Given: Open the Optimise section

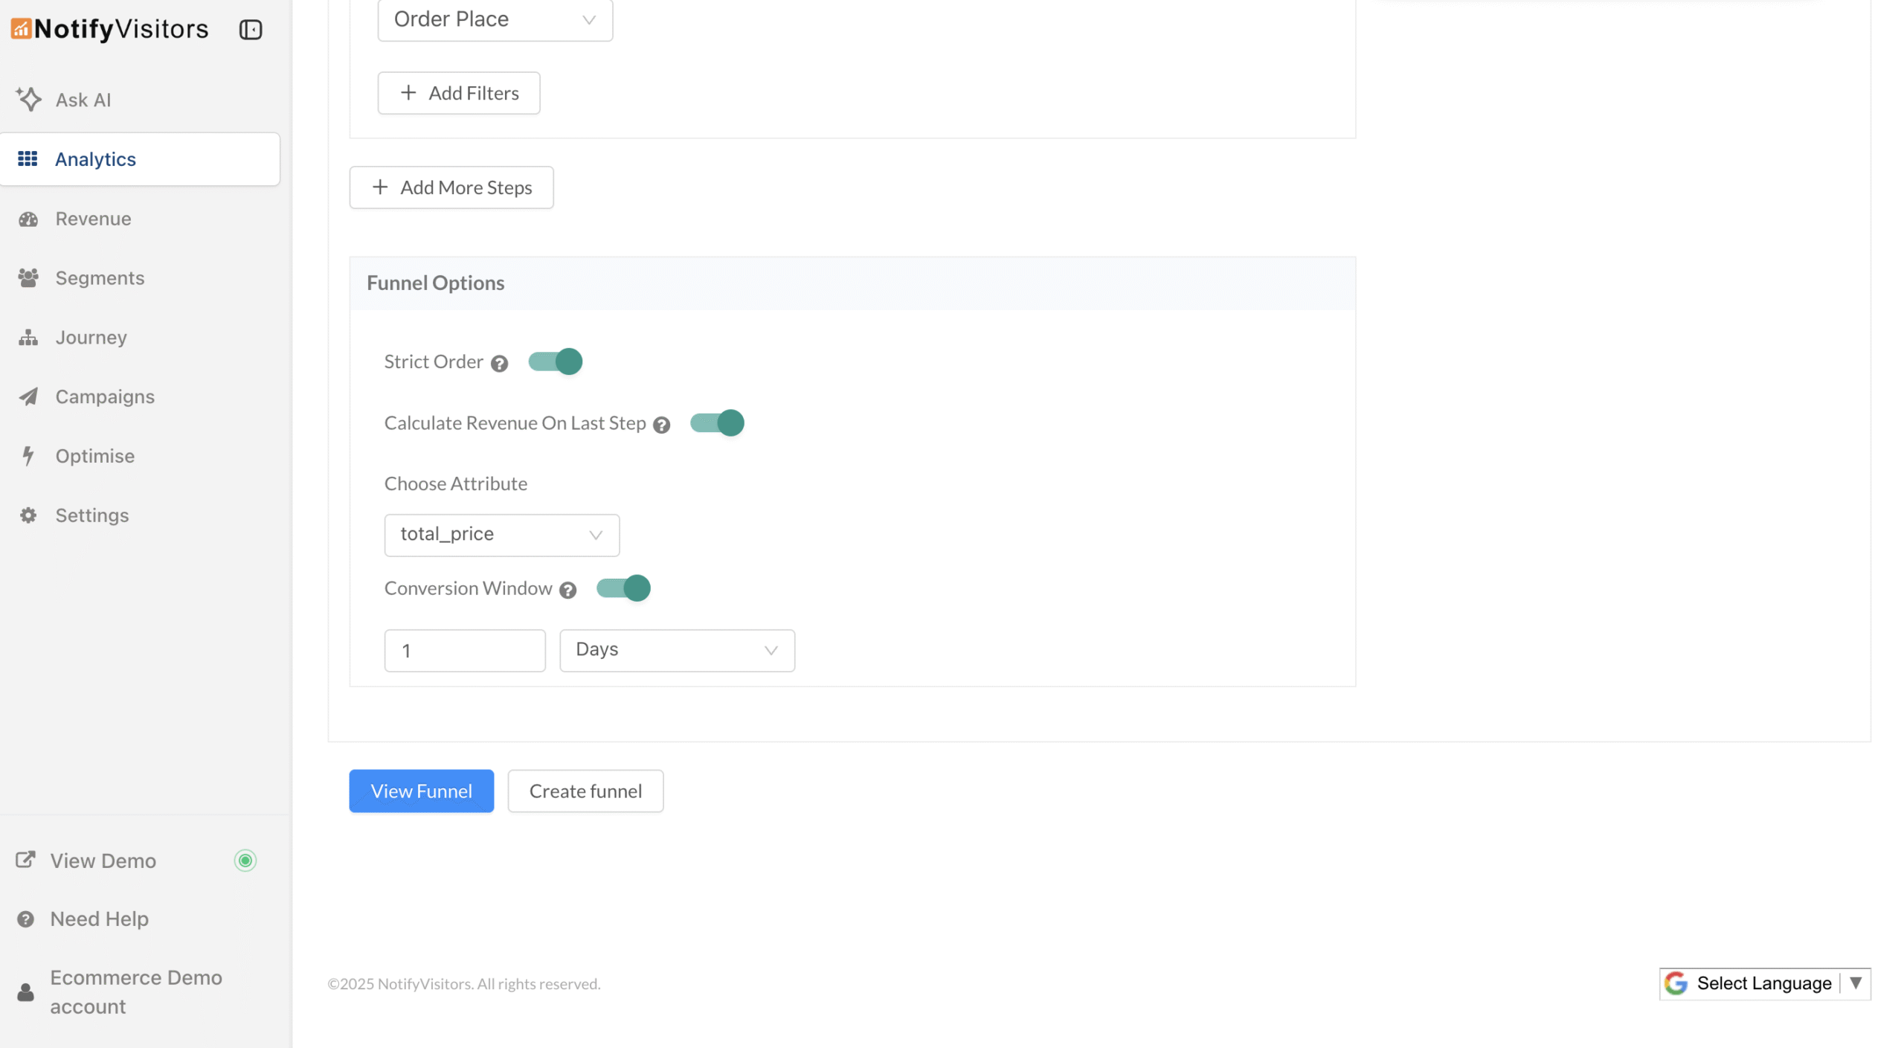Looking at the screenshot, I should tap(94, 455).
